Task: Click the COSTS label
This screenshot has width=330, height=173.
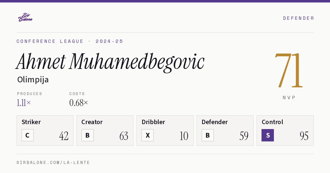Action: (77, 94)
